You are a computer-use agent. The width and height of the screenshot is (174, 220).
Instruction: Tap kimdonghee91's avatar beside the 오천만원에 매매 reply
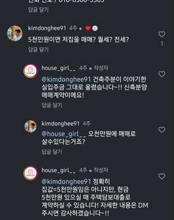coord(31,127)
